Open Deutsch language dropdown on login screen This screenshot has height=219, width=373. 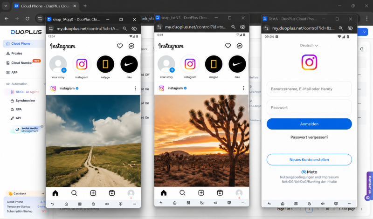pos(309,45)
